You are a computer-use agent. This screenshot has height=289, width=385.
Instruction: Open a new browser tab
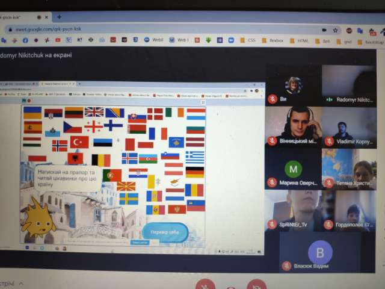[x=60, y=17]
